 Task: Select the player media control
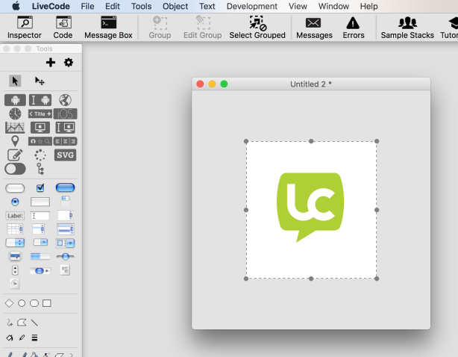[15, 284]
